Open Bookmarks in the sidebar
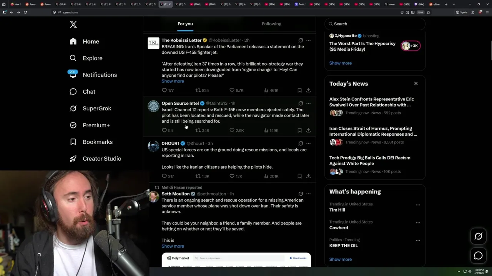This screenshot has height=276, width=492. click(x=91, y=142)
